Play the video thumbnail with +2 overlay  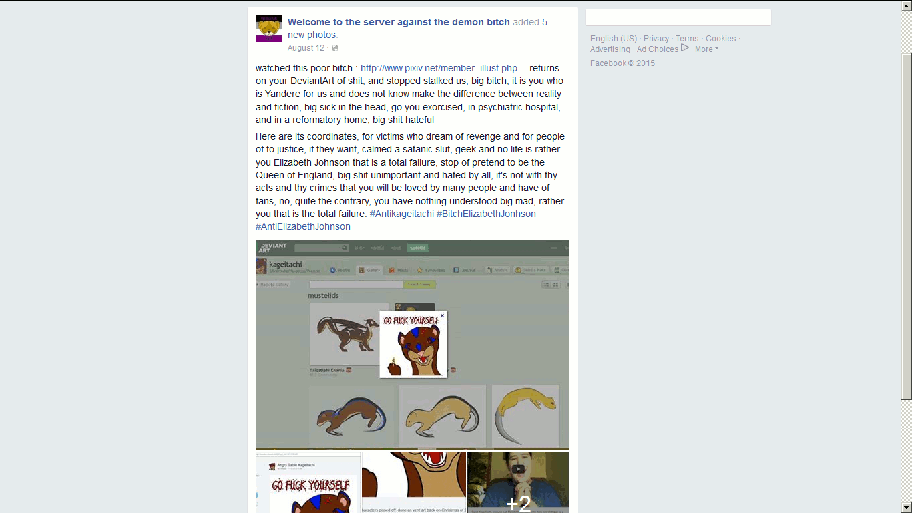tap(519, 482)
